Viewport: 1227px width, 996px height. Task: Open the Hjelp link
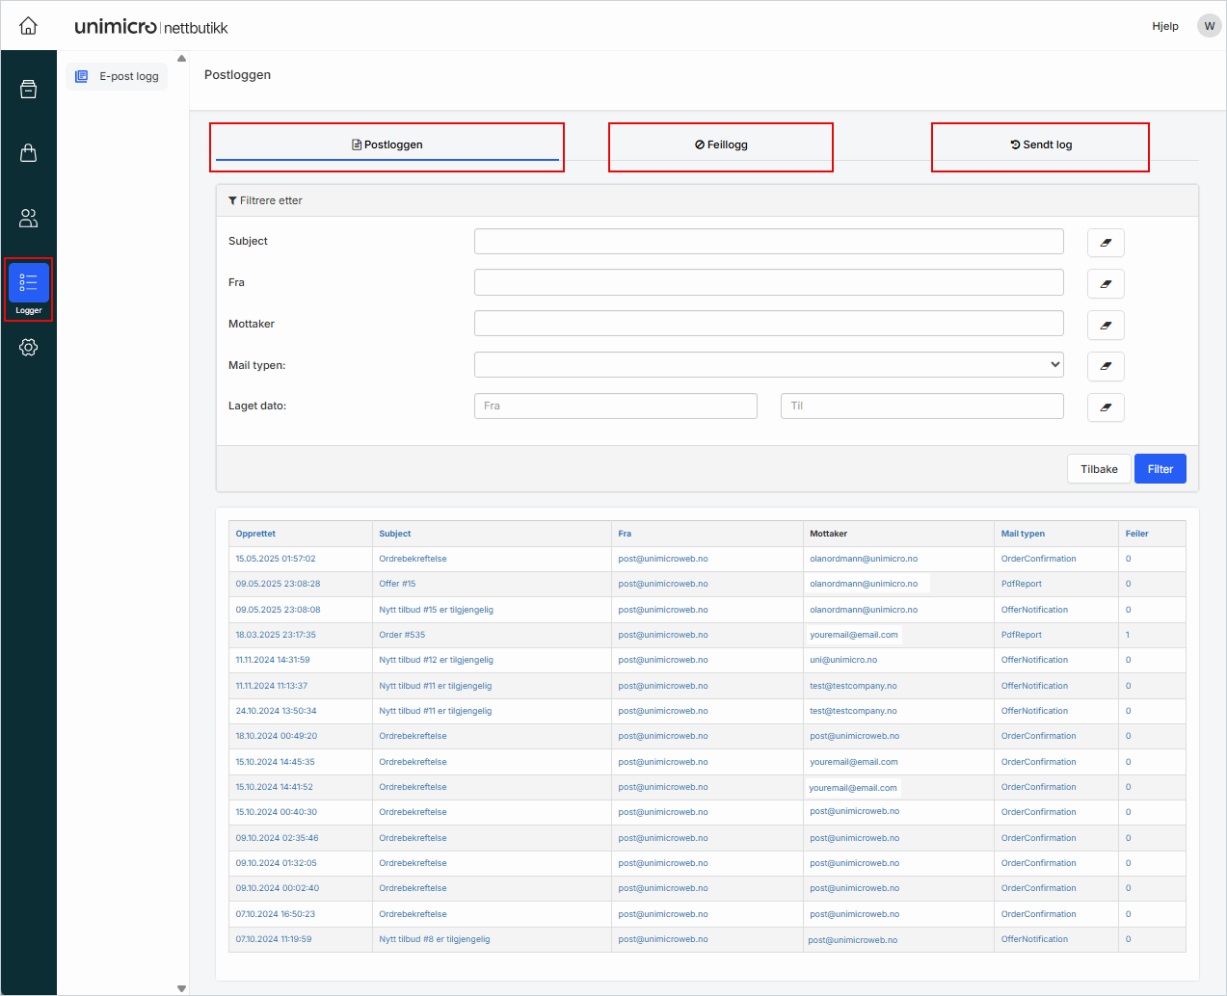tap(1164, 26)
